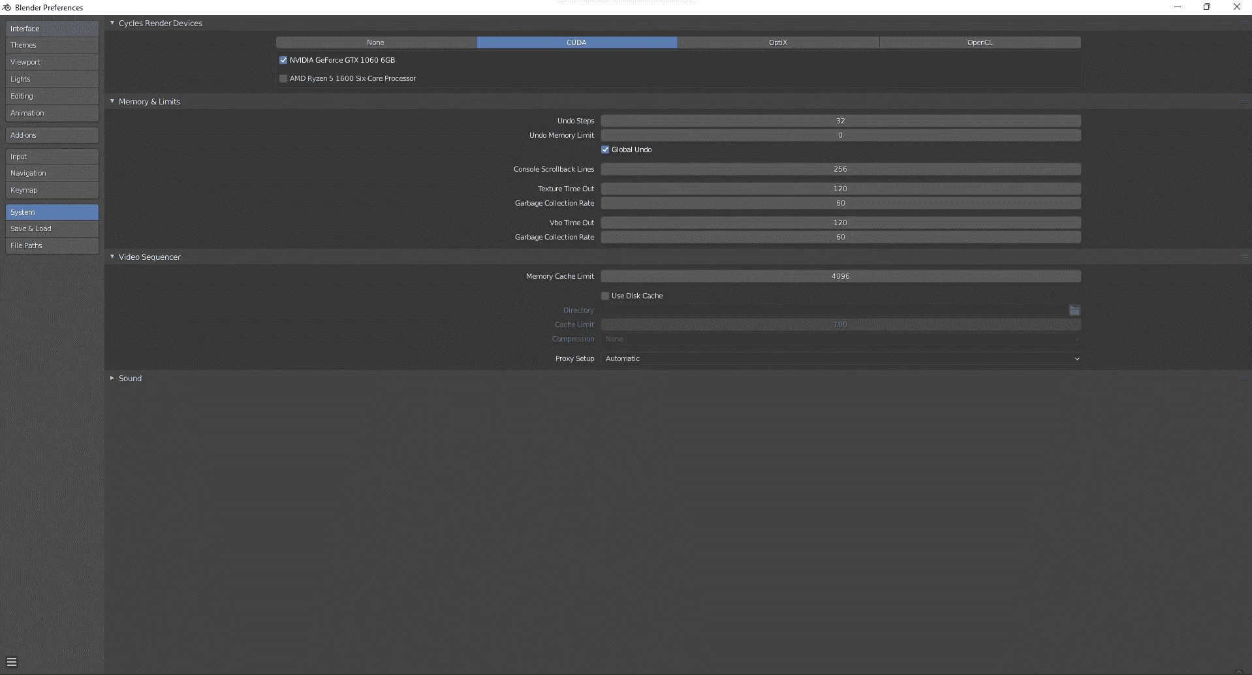
Task: Click the Undo Memory Limit field
Action: 841,135
